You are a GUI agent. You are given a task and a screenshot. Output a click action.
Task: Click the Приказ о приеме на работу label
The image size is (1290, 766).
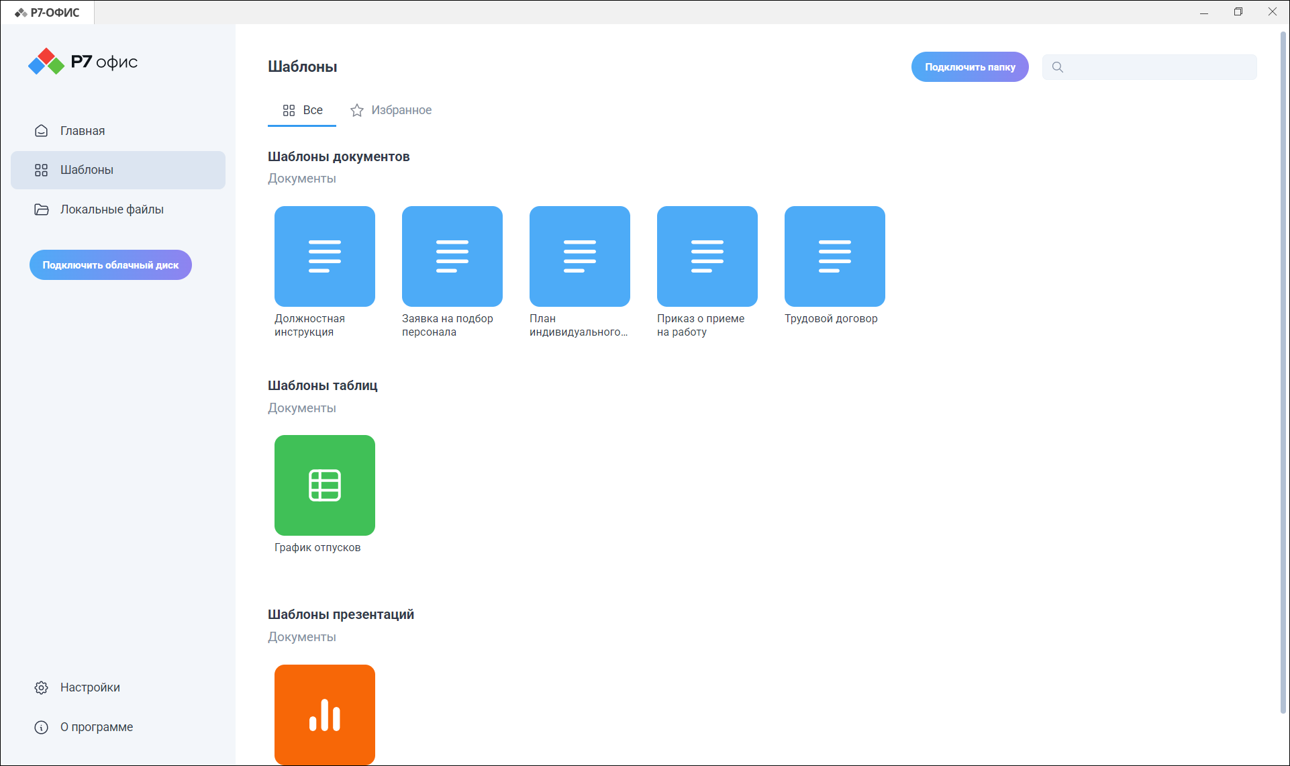[701, 325]
